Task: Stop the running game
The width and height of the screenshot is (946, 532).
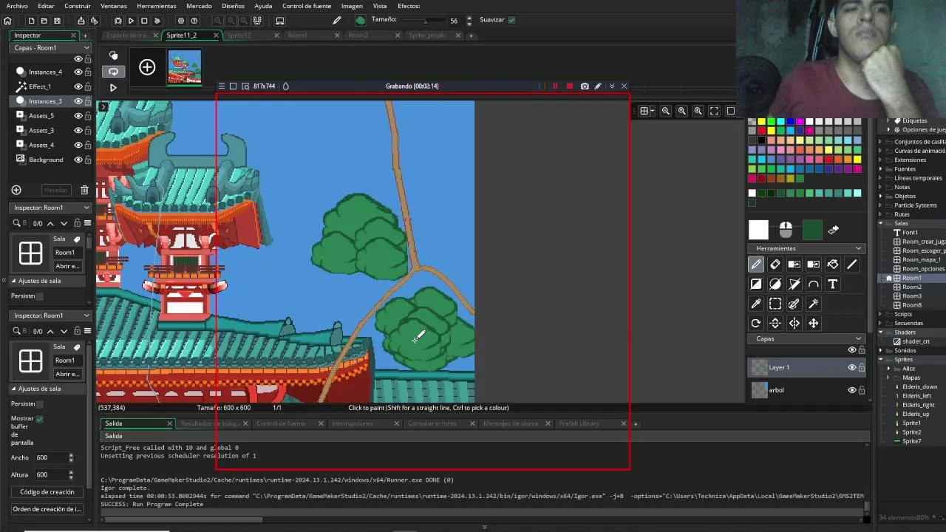Action: click(144, 21)
